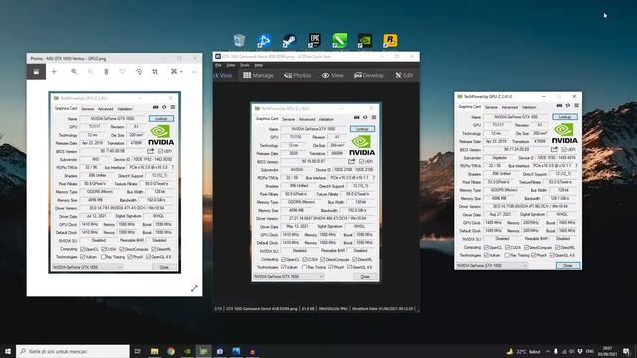The width and height of the screenshot is (637, 358).
Task: Click the displayed GPU-Z image in Photos window
Action: [114, 183]
